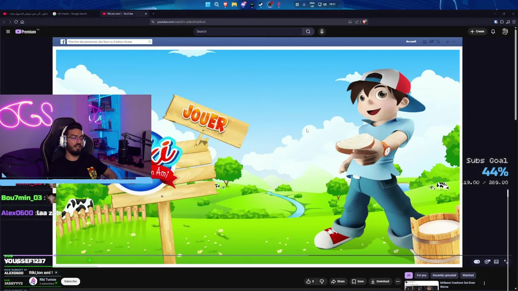
Task: Focus the YouTube search box
Action: click(248, 32)
